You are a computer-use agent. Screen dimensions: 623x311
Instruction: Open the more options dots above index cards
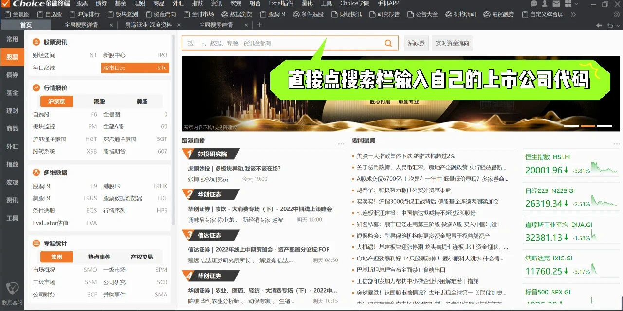617,144
